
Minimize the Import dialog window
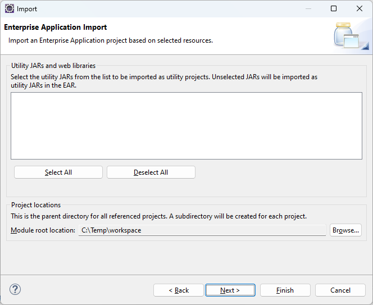tap(307, 8)
